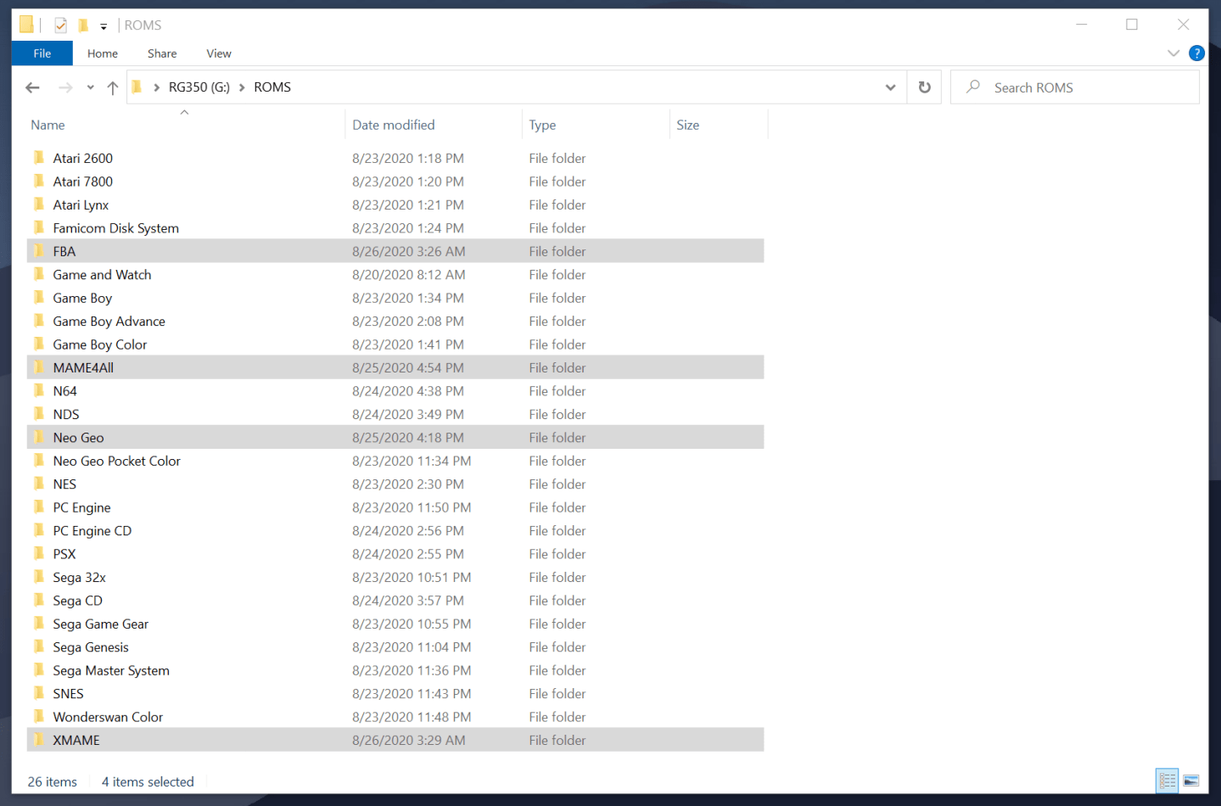This screenshot has height=806, width=1221.
Task: Click the RG350 (G:) breadcrumb
Action: (199, 87)
